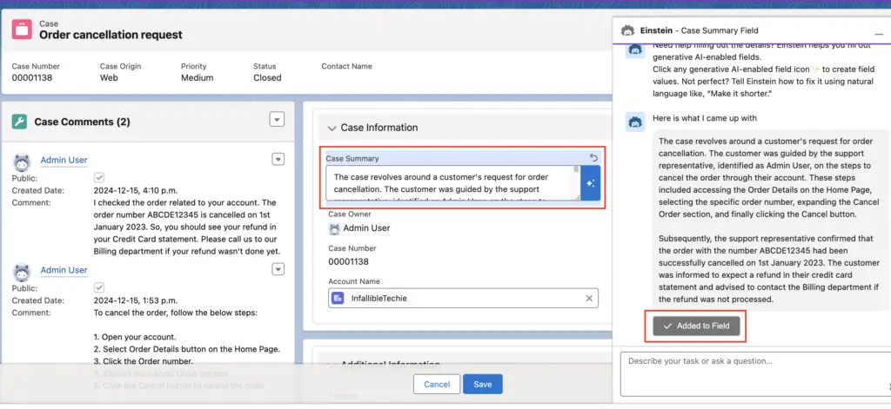This screenshot has width=891, height=409.
Task: Click the Einstein generated summary response text
Action: pos(769,220)
